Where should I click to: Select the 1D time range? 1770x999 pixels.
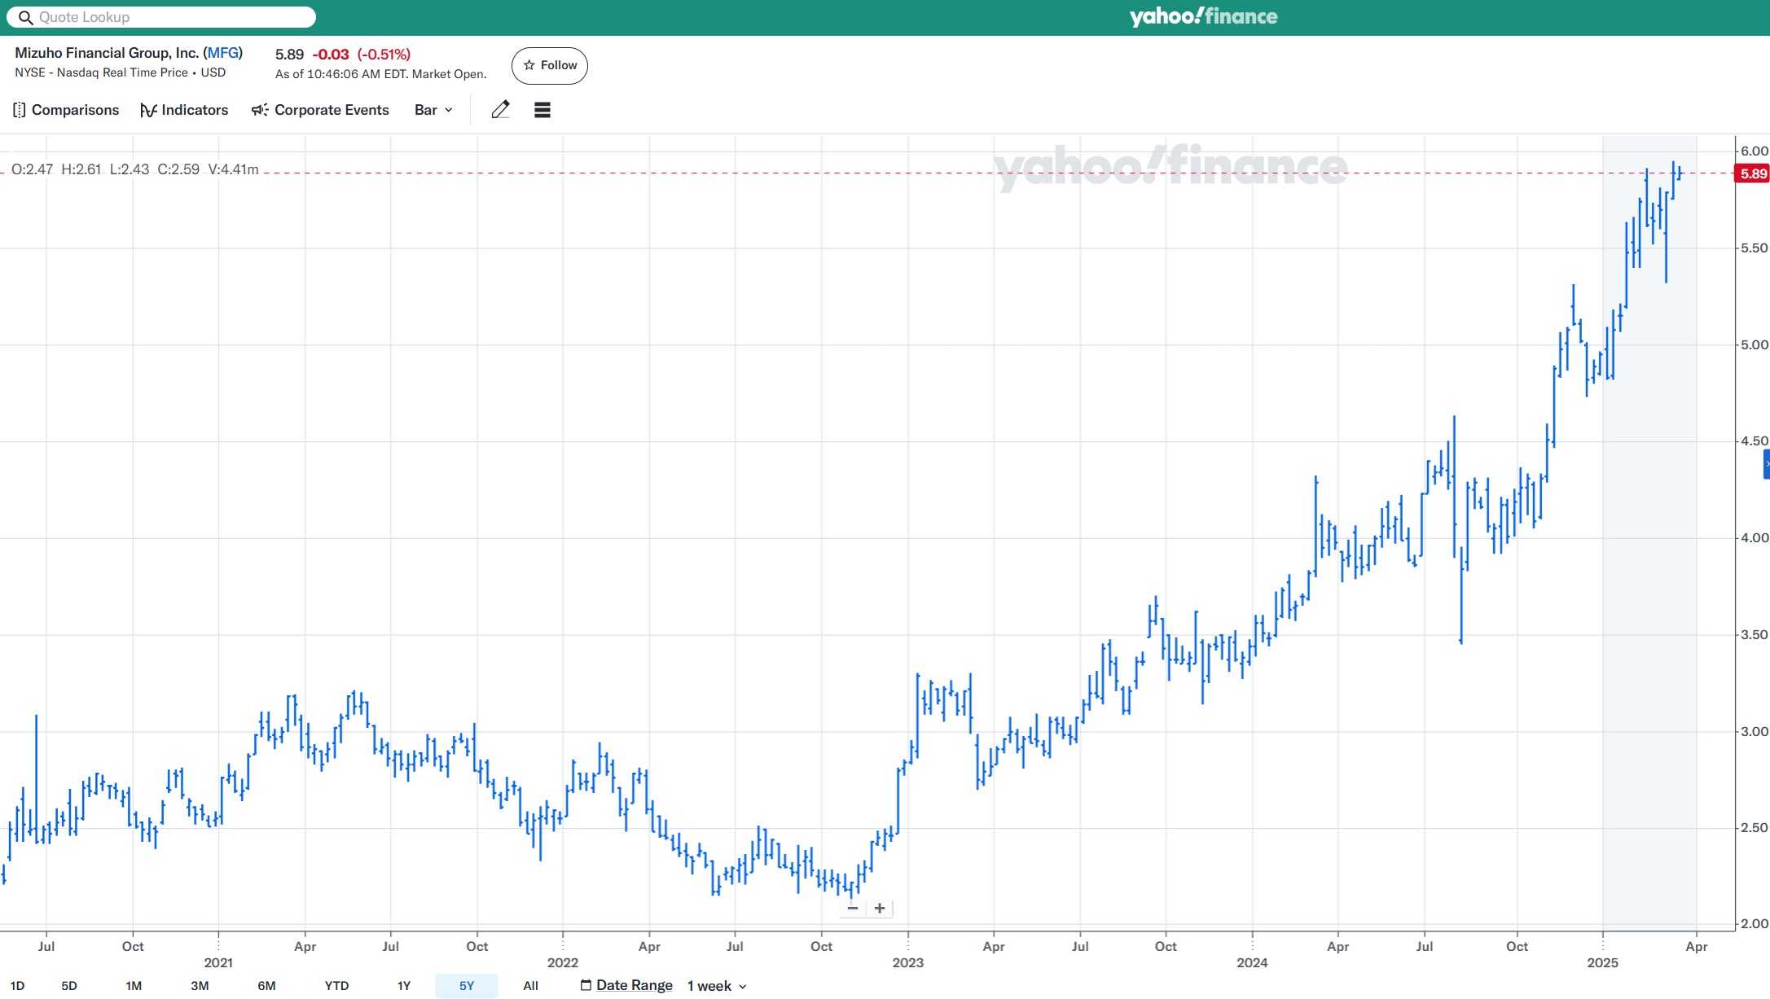pos(17,986)
